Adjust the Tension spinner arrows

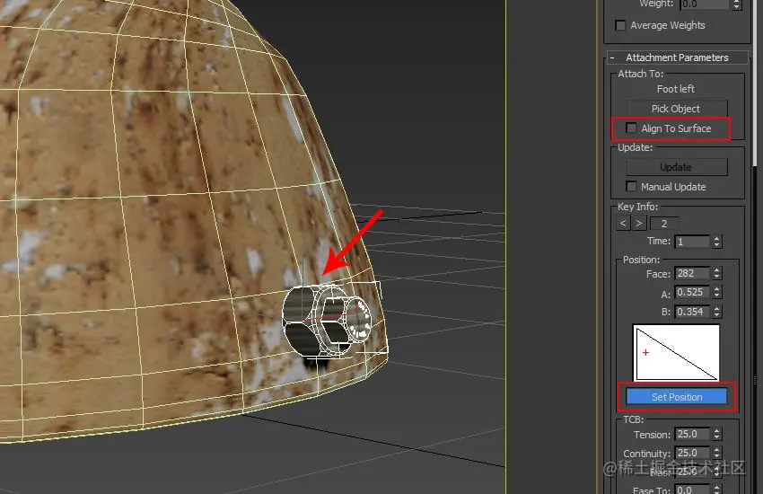[x=717, y=434]
